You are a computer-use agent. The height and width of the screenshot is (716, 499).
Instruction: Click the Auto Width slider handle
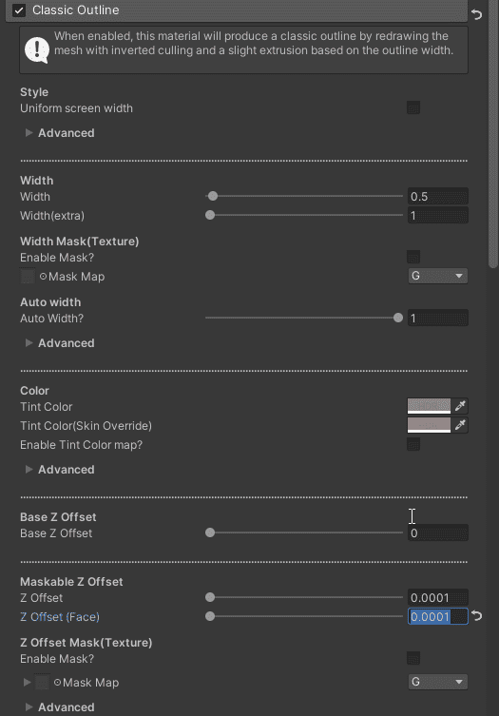pyautogui.click(x=398, y=318)
